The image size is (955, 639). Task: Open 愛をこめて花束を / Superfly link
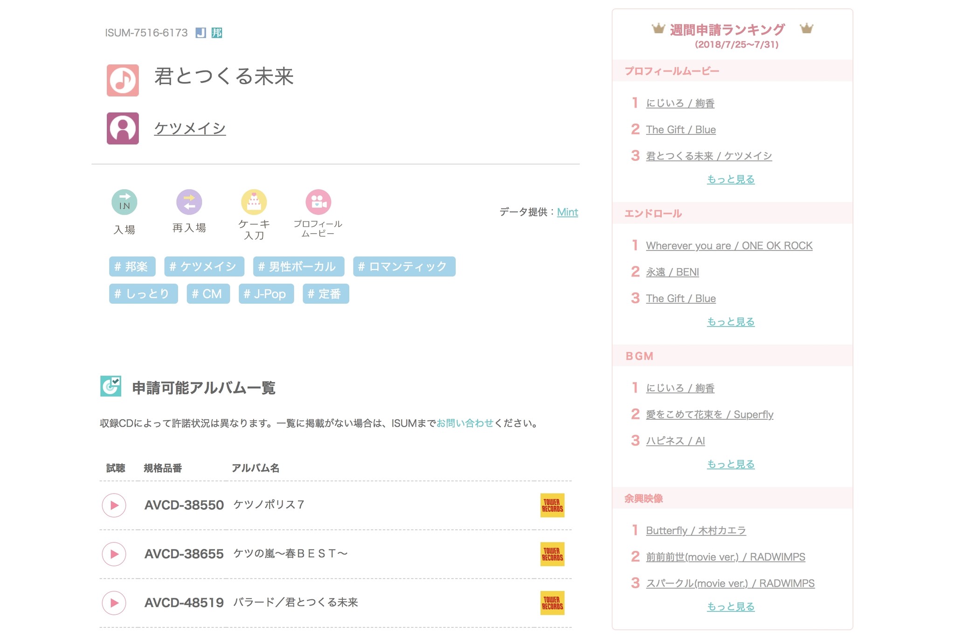coord(709,414)
